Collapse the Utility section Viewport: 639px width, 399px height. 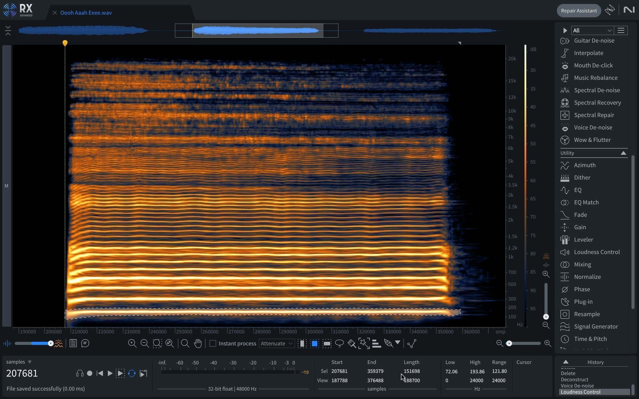(x=623, y=153)
